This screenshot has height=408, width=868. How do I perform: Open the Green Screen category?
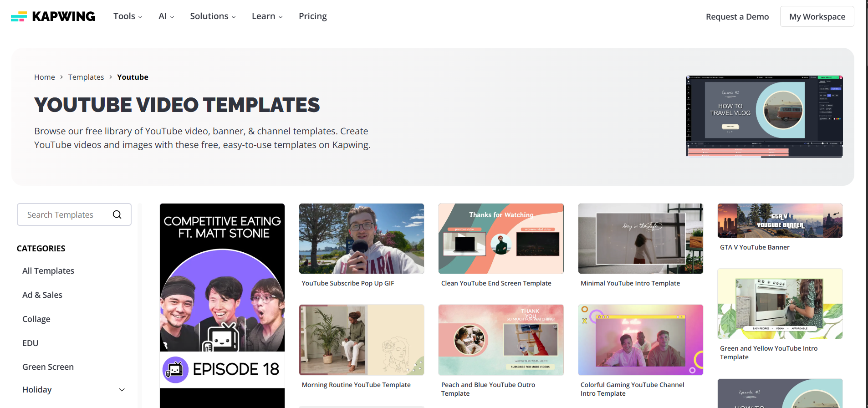point(48,367)
